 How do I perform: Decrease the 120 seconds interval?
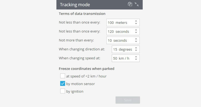click(136, 33)
